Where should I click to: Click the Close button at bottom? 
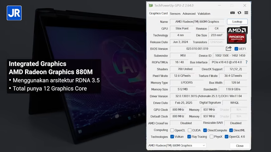click(240, 146)
